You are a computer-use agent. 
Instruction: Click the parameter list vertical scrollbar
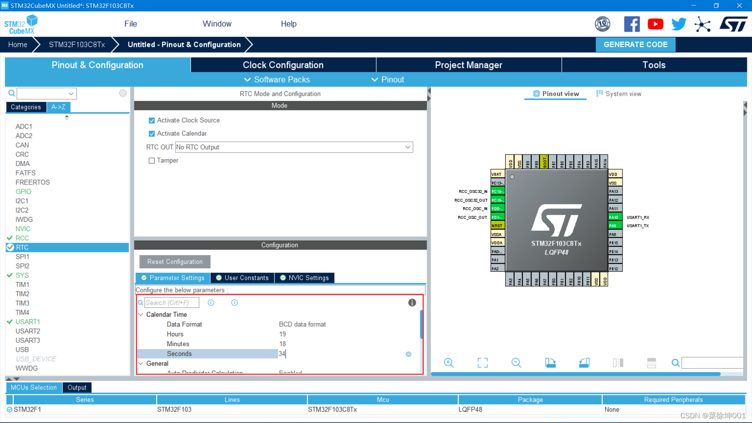pos(421,324)
